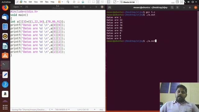Open the Help icon in the dock
This screenshot has height=112, width=199.
point(5,84)
